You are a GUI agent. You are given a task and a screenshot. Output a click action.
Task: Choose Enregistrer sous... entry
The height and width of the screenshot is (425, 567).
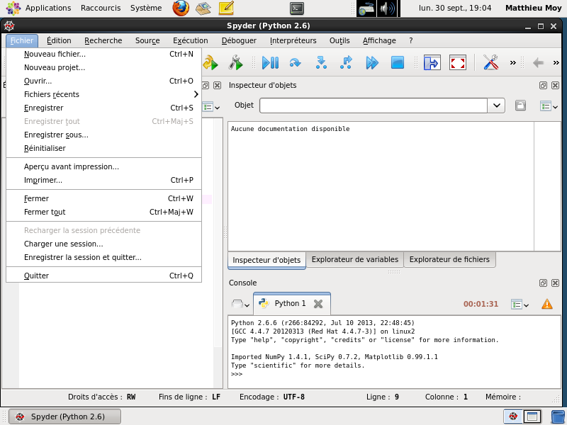[103, 135]
